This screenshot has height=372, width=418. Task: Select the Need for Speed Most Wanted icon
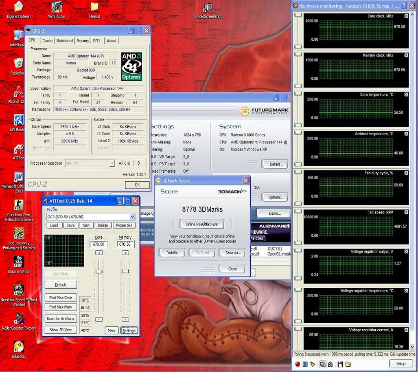[x=19, y=295]
